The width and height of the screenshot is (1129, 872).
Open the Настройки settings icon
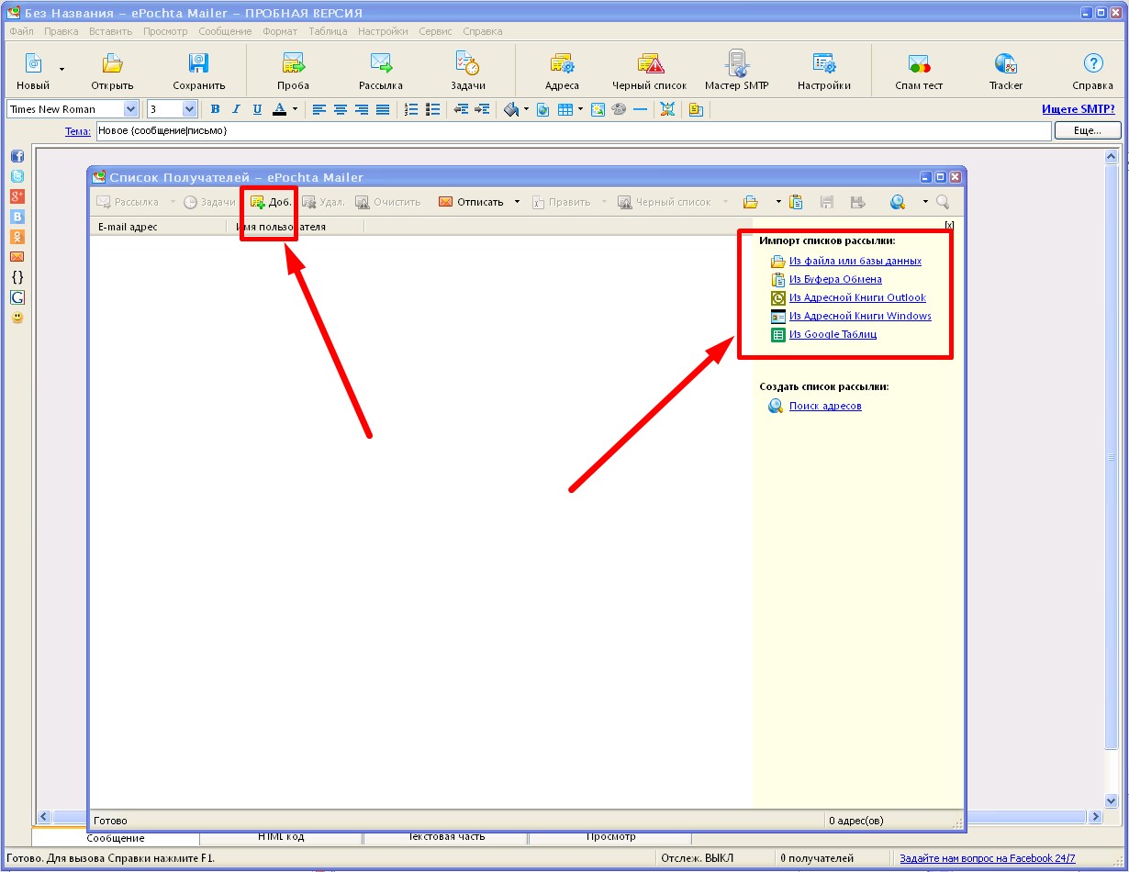click(x=823, y=63)
